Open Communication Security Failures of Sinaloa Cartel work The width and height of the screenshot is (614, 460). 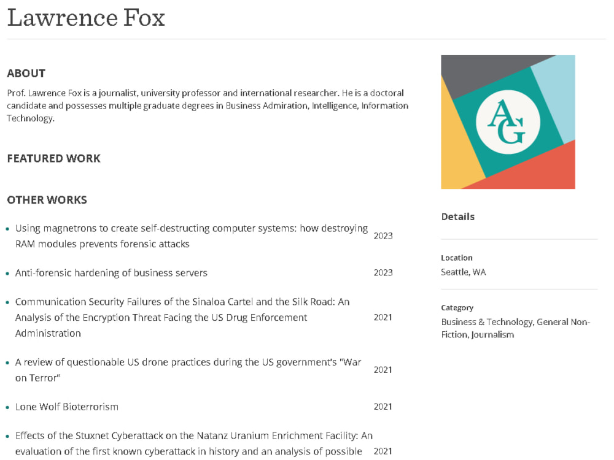coord(182,317)
